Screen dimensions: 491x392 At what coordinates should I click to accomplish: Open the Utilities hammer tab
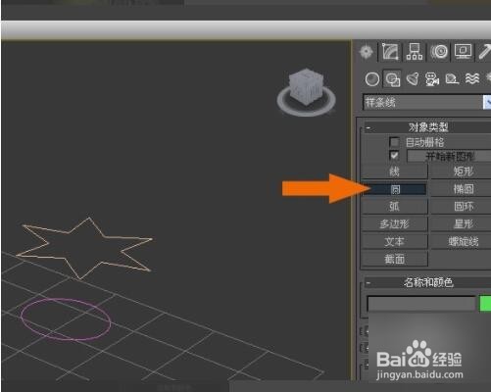pos(484,52)
